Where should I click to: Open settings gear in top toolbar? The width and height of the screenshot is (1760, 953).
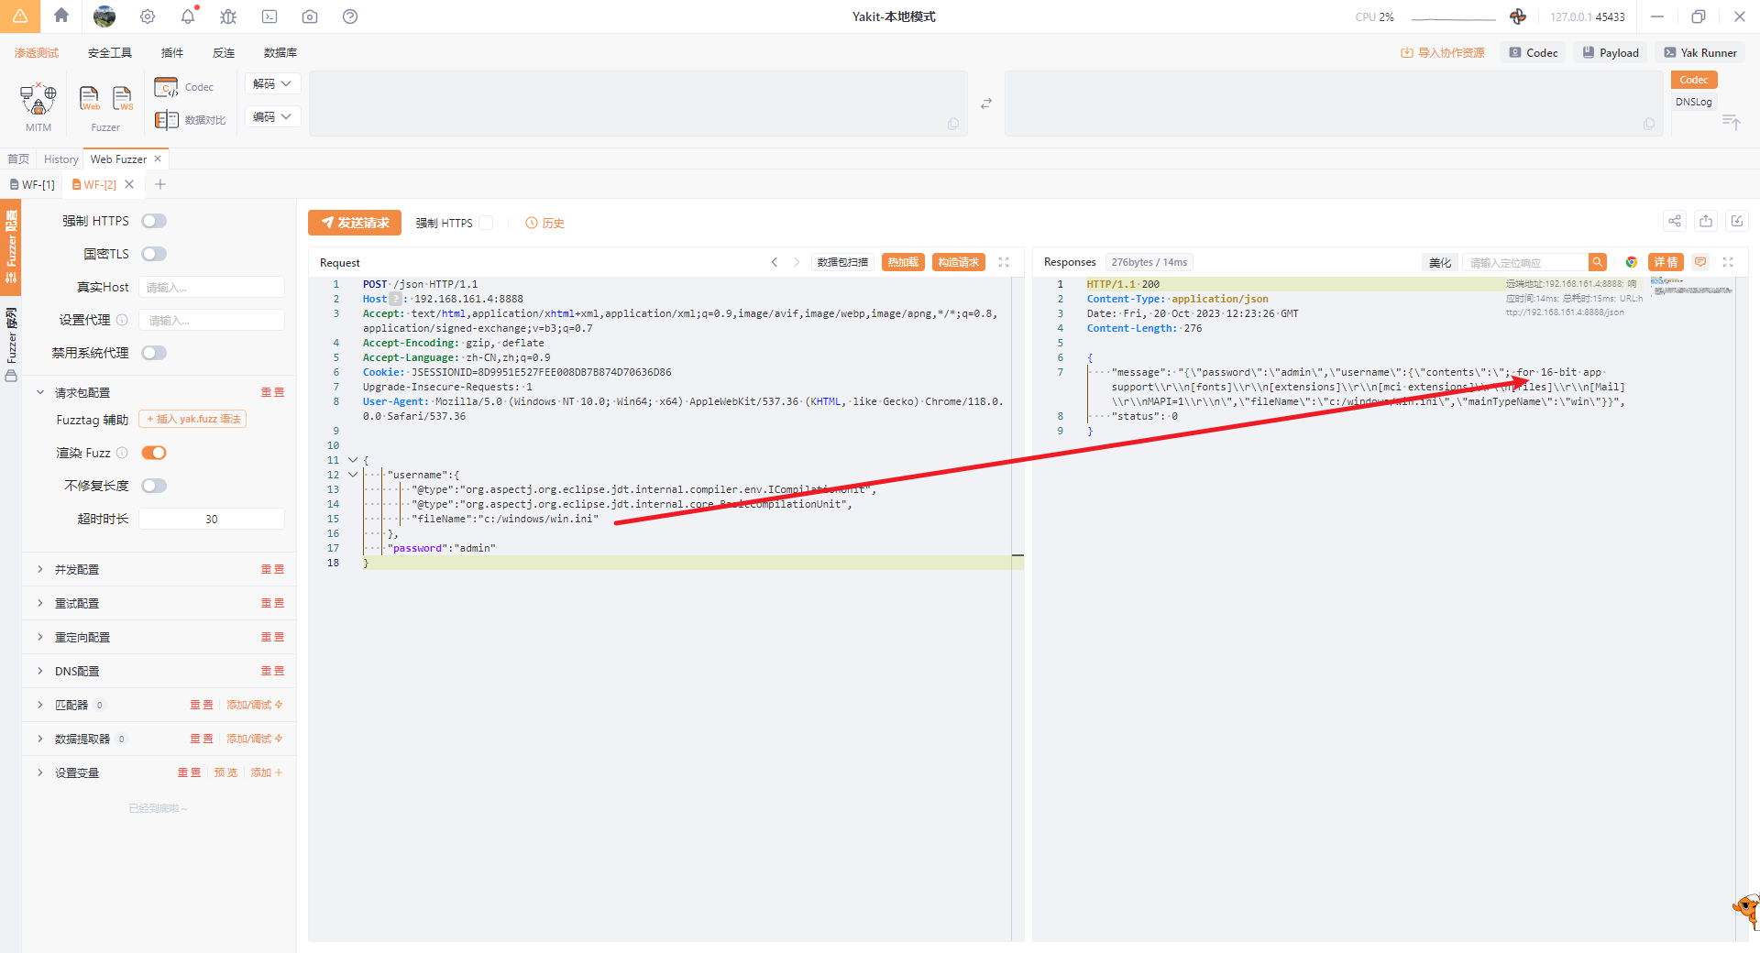click(148, 16)
